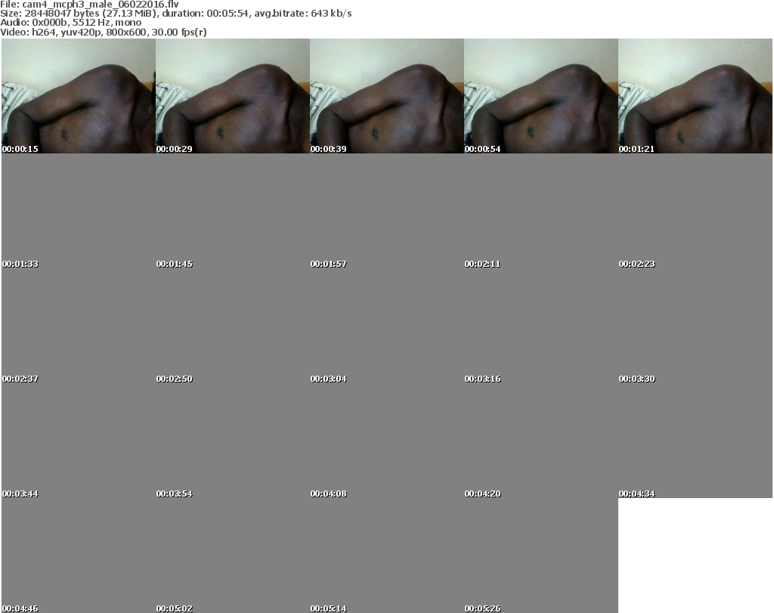Pick the gray frame stamped 00:02:23
The height and width of the screenshot is (613, 774).
pyautogui.click(x=695, y=211)
